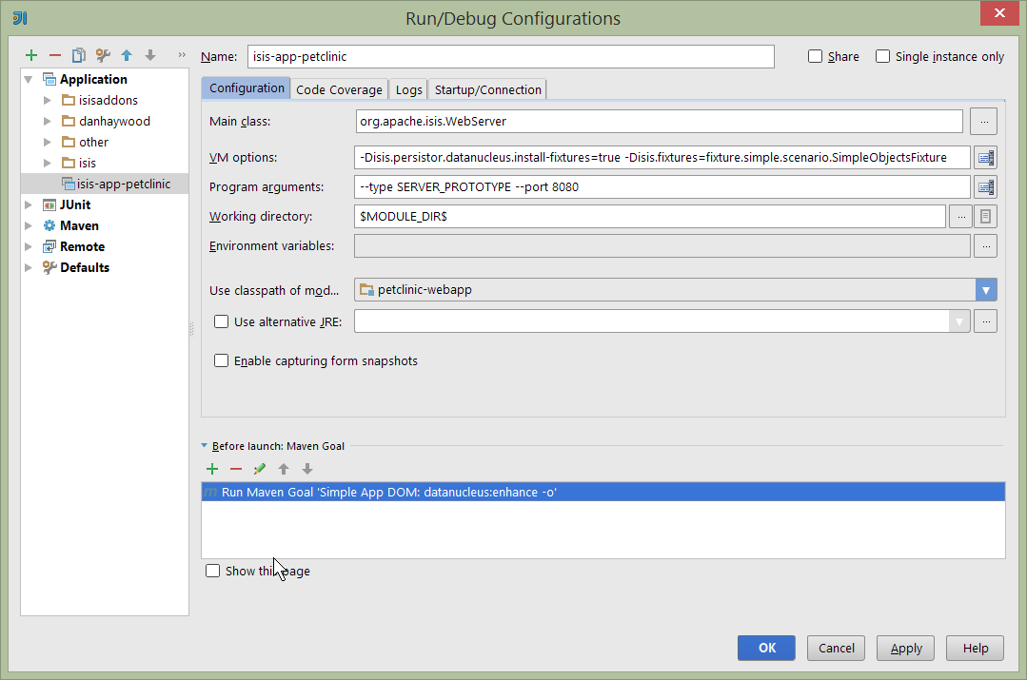The height and width of the screenshot is (680, 1027).
Task: Browse for Main class with ellipsis button
Action: coord(984,122)
